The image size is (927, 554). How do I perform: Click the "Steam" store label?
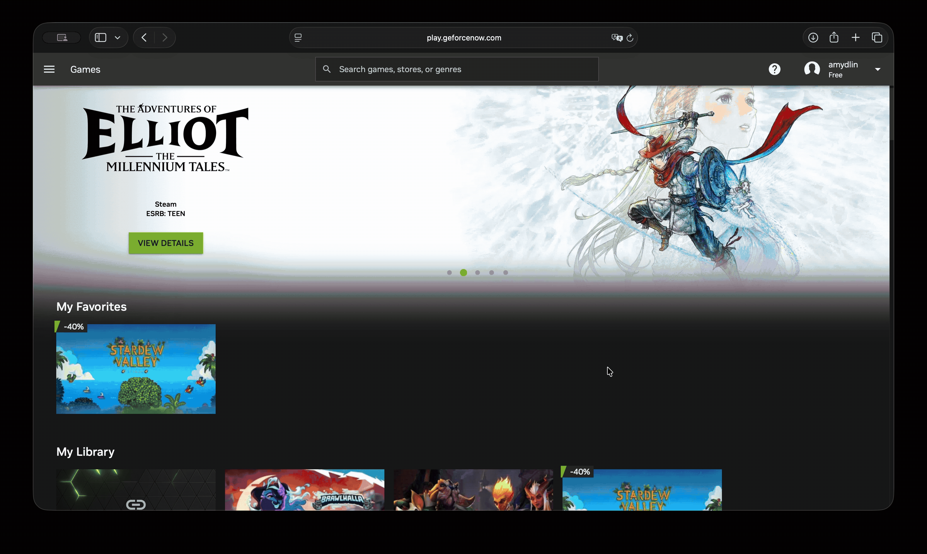click(166, 204)
